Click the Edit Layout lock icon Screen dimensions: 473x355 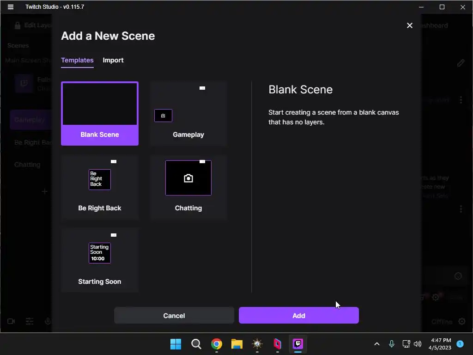(x=18, y=25)
